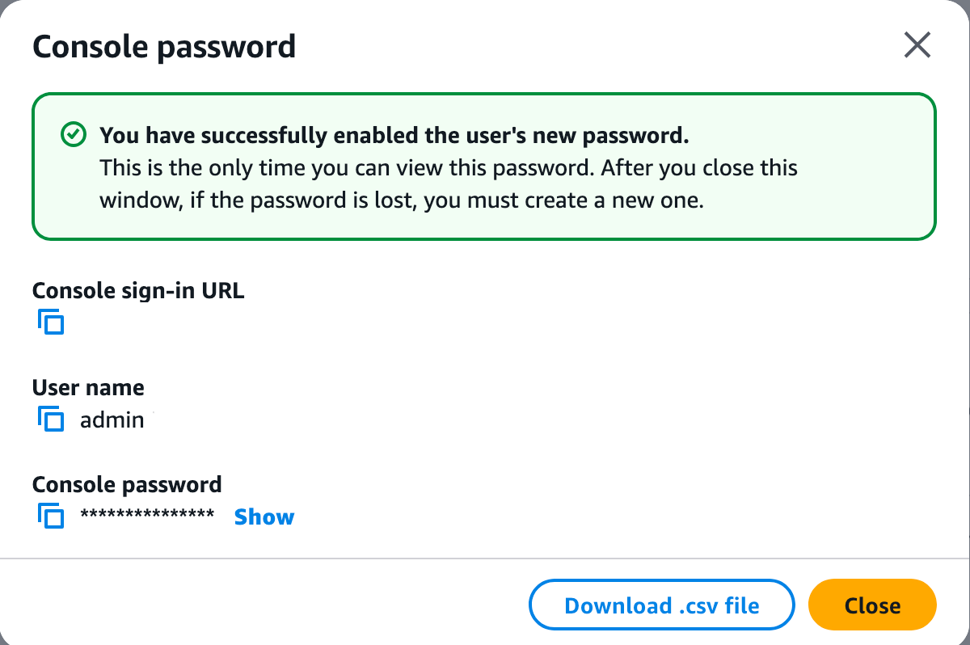
Task: Click the Console password dialog title
Action: [x=164, y=47]
